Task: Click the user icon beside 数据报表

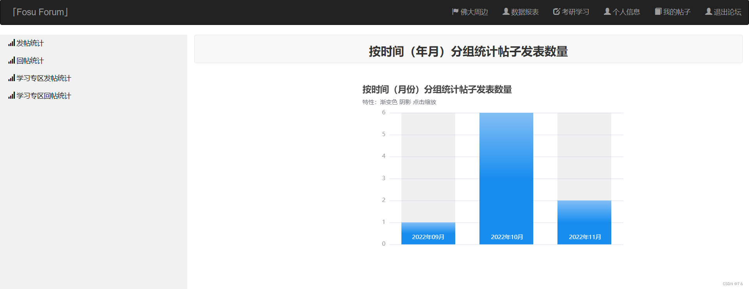Action: [506, 12]
